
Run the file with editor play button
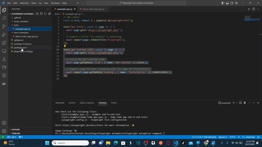tap(249, 9)
